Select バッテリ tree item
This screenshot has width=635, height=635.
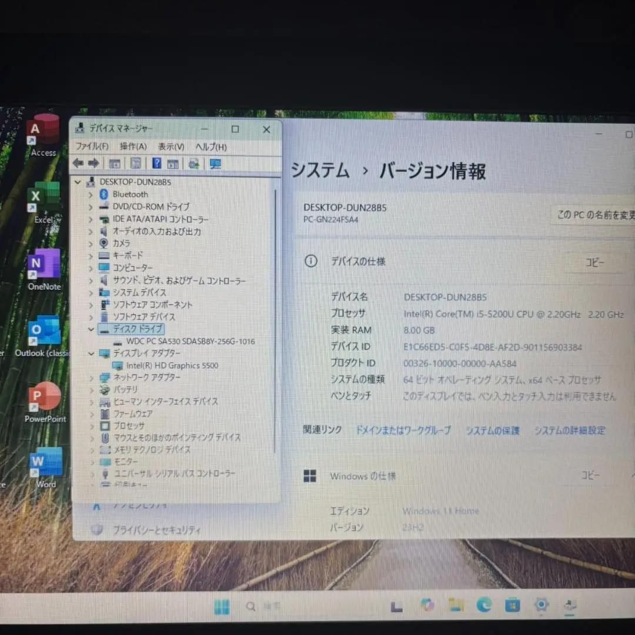coord(125,390)
